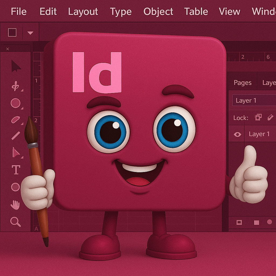The height and width of the screenshot is (276, 276).
Task: Select the Layer 1 row in the layers list
Action: 252,134
